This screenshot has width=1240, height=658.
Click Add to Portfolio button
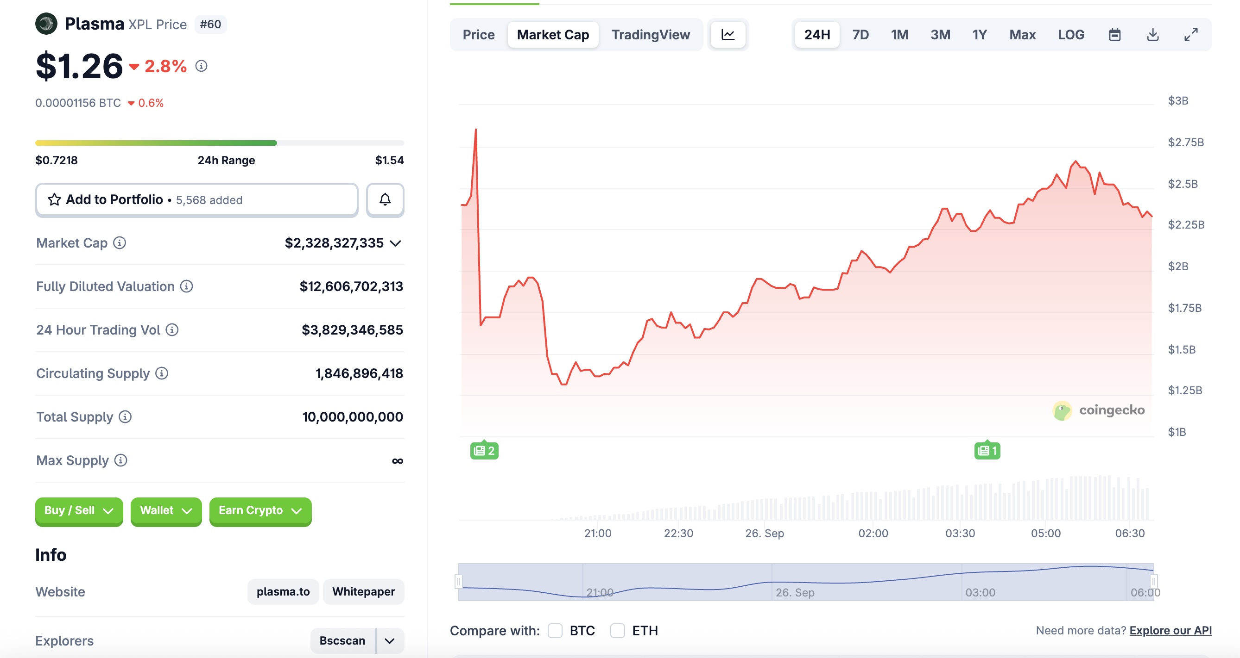(196, 199)
